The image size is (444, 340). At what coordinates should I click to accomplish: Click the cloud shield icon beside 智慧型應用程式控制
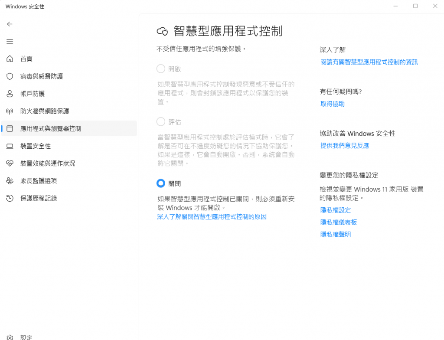[162, 31]
